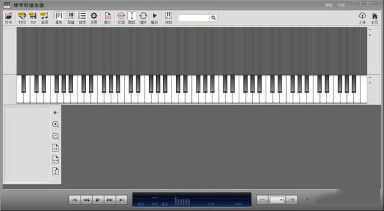The width and height of the screenshot is (384, 211).
Task: Print the score using 打印 icon
Action: pyautogui.click(x=22, y=18)
